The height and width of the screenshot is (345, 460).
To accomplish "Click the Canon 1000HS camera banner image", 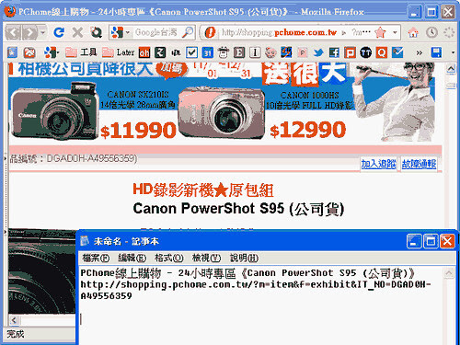I will point(222,113).
